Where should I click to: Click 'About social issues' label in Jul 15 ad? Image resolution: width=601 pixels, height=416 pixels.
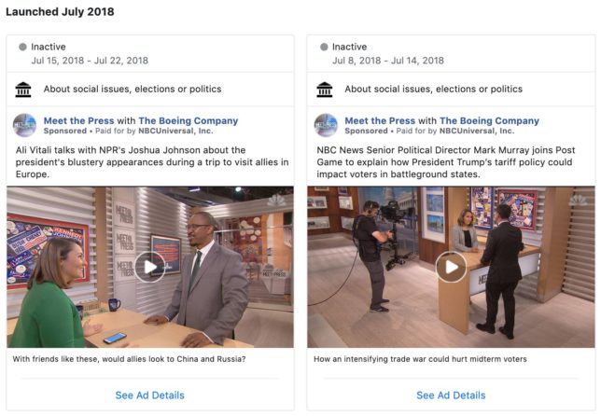133,89
